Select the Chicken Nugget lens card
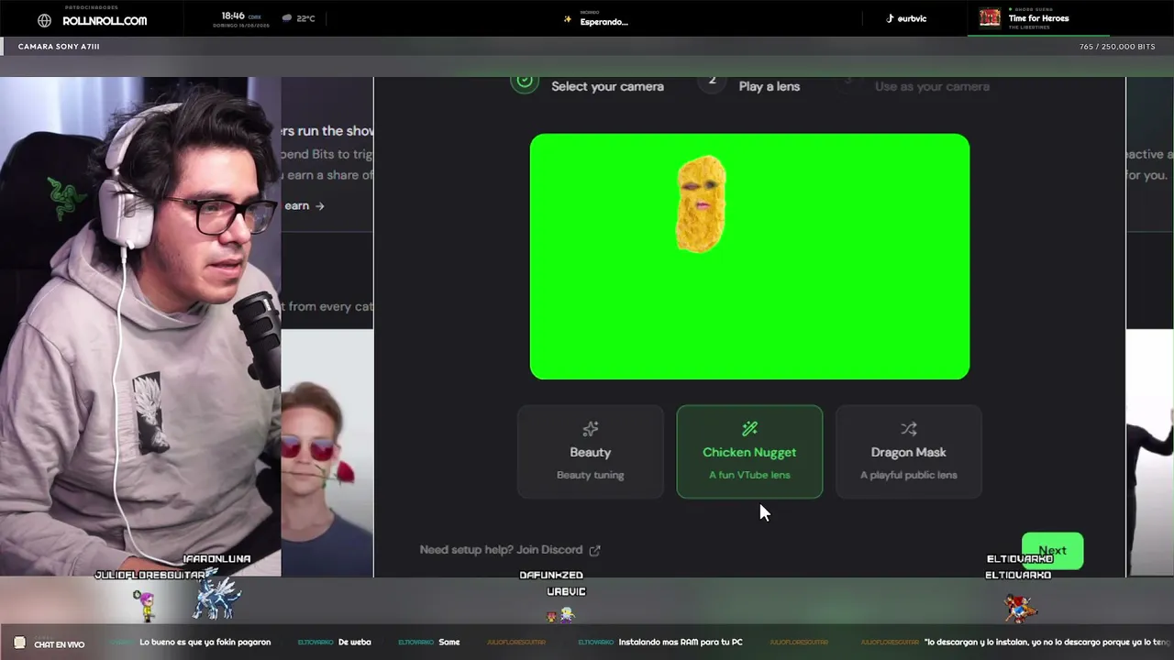This screenshot has height=660, width=1174. 749,452
